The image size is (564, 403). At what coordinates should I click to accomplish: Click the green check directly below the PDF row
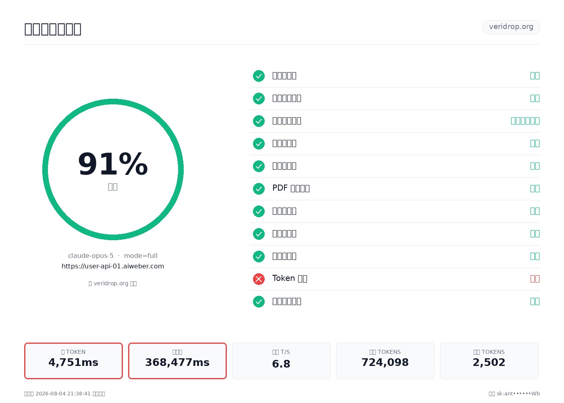(x=259, y=211)
